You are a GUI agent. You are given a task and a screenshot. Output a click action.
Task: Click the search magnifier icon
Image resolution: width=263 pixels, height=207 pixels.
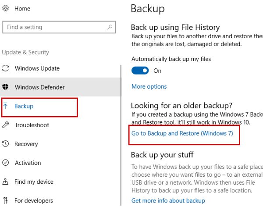point(110,27)
